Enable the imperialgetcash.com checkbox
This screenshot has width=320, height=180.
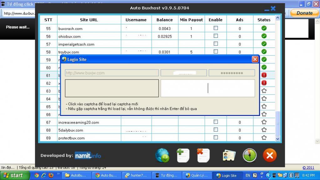click(216, 44)
